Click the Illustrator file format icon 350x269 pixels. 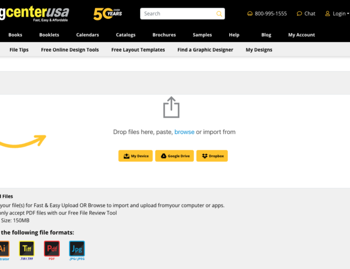coord(3,248)
